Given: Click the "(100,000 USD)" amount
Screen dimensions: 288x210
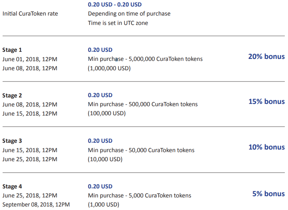Looking at the screenshot, I should 107,114.
